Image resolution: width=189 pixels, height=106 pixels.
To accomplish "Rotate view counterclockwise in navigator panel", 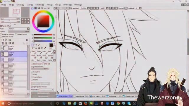I will 22,22.
